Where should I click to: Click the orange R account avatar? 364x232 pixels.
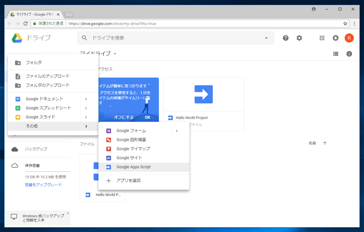(x=349, y=38)
